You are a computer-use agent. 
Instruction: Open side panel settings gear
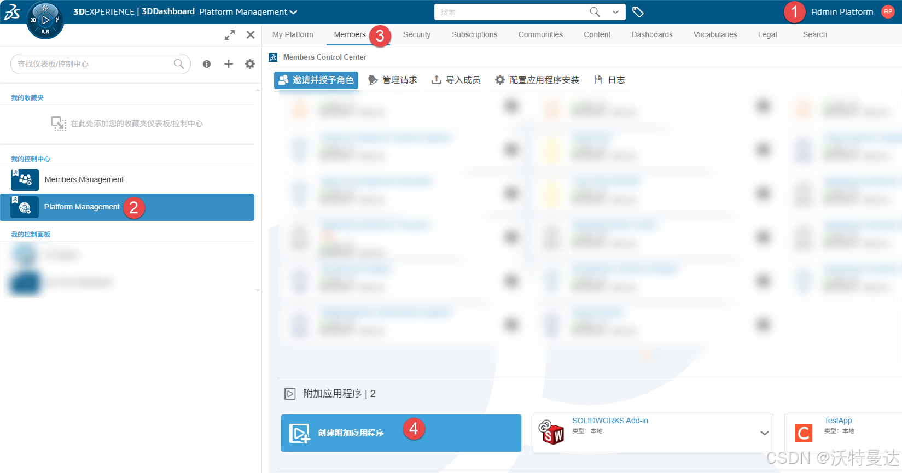(250, 64)
